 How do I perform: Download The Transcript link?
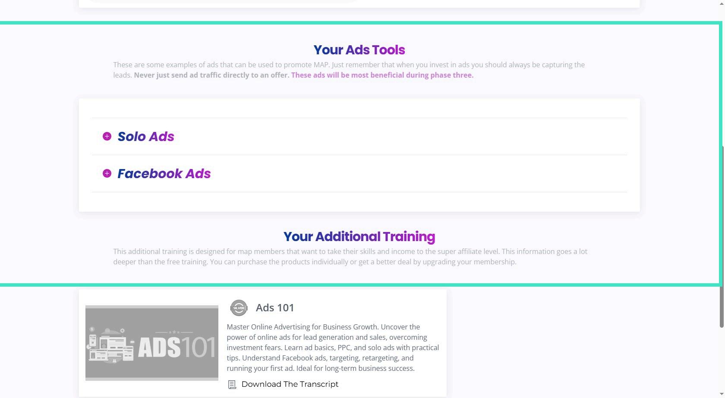pyautogui.click(x=290, y=384)
